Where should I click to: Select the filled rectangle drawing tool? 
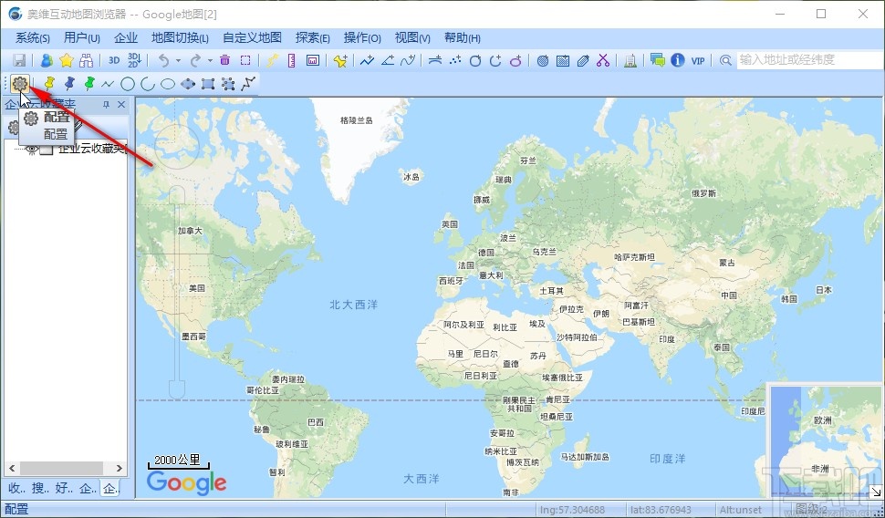point(208,84)
